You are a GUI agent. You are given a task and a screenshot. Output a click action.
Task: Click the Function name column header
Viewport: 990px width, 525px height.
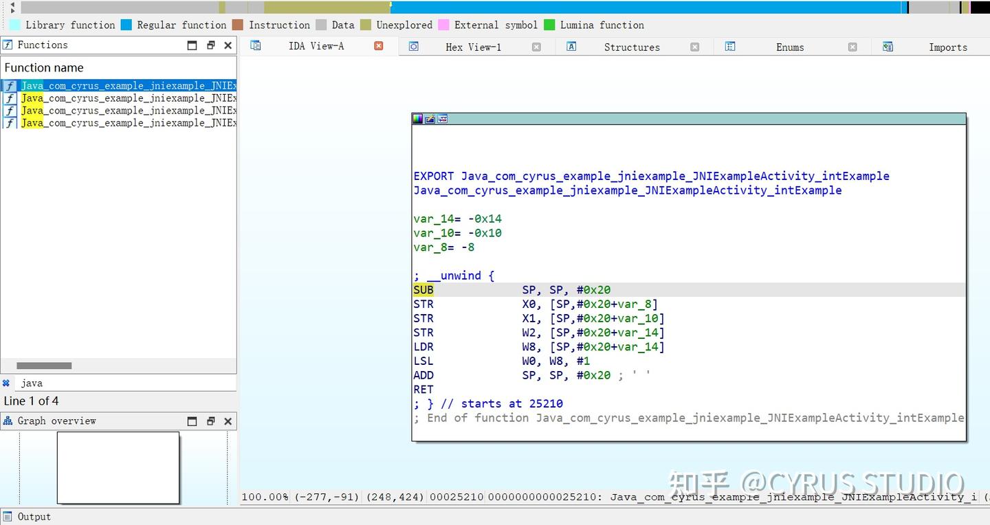pyautogui.click(x=44, y=67)
